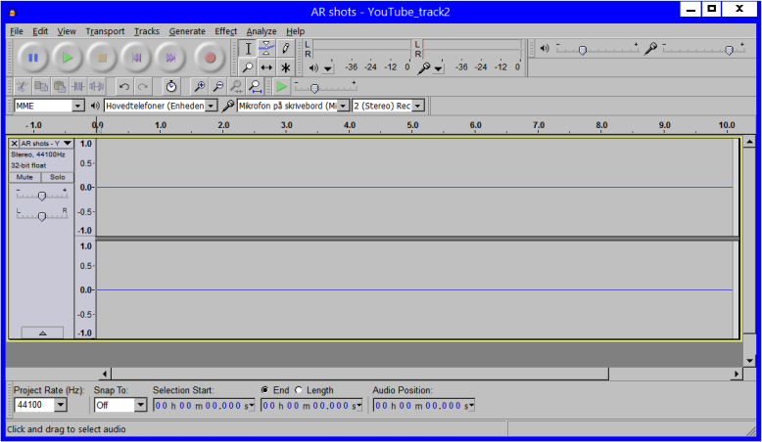Open the Generate menu

(187, 31)
